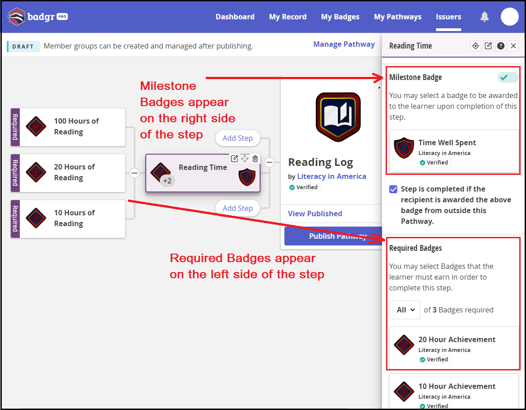Click the upper Add Step button
The image size is (526, 410).
click(238, 138)
